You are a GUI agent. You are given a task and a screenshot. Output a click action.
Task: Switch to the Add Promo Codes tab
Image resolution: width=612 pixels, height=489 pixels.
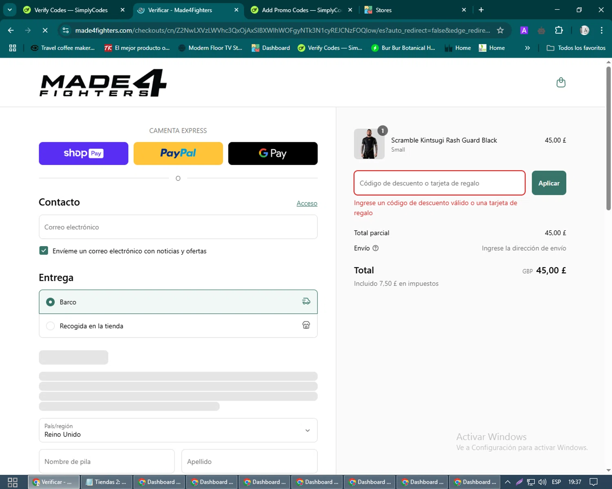pyautogui.click(x=301, y=10)
